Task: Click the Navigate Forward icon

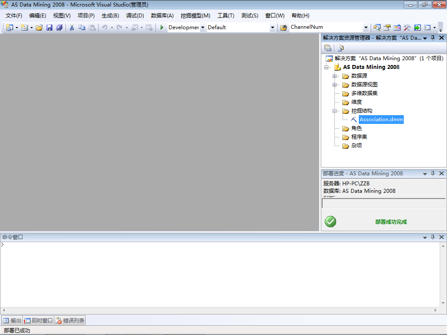Action: (149, 27)
